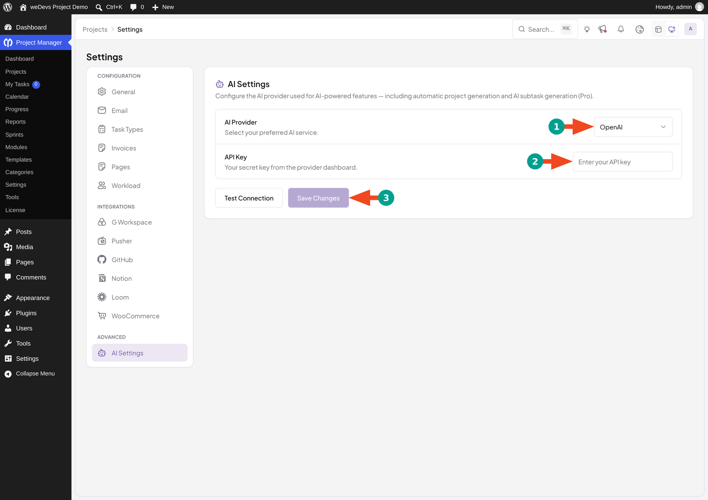This screenshot has width=708, height=500.
Task: Open the Howdy, admin account menu
Action: [x=679, y=7]
